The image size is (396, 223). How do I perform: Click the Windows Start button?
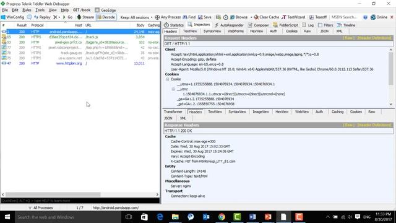tap(7, 217)
